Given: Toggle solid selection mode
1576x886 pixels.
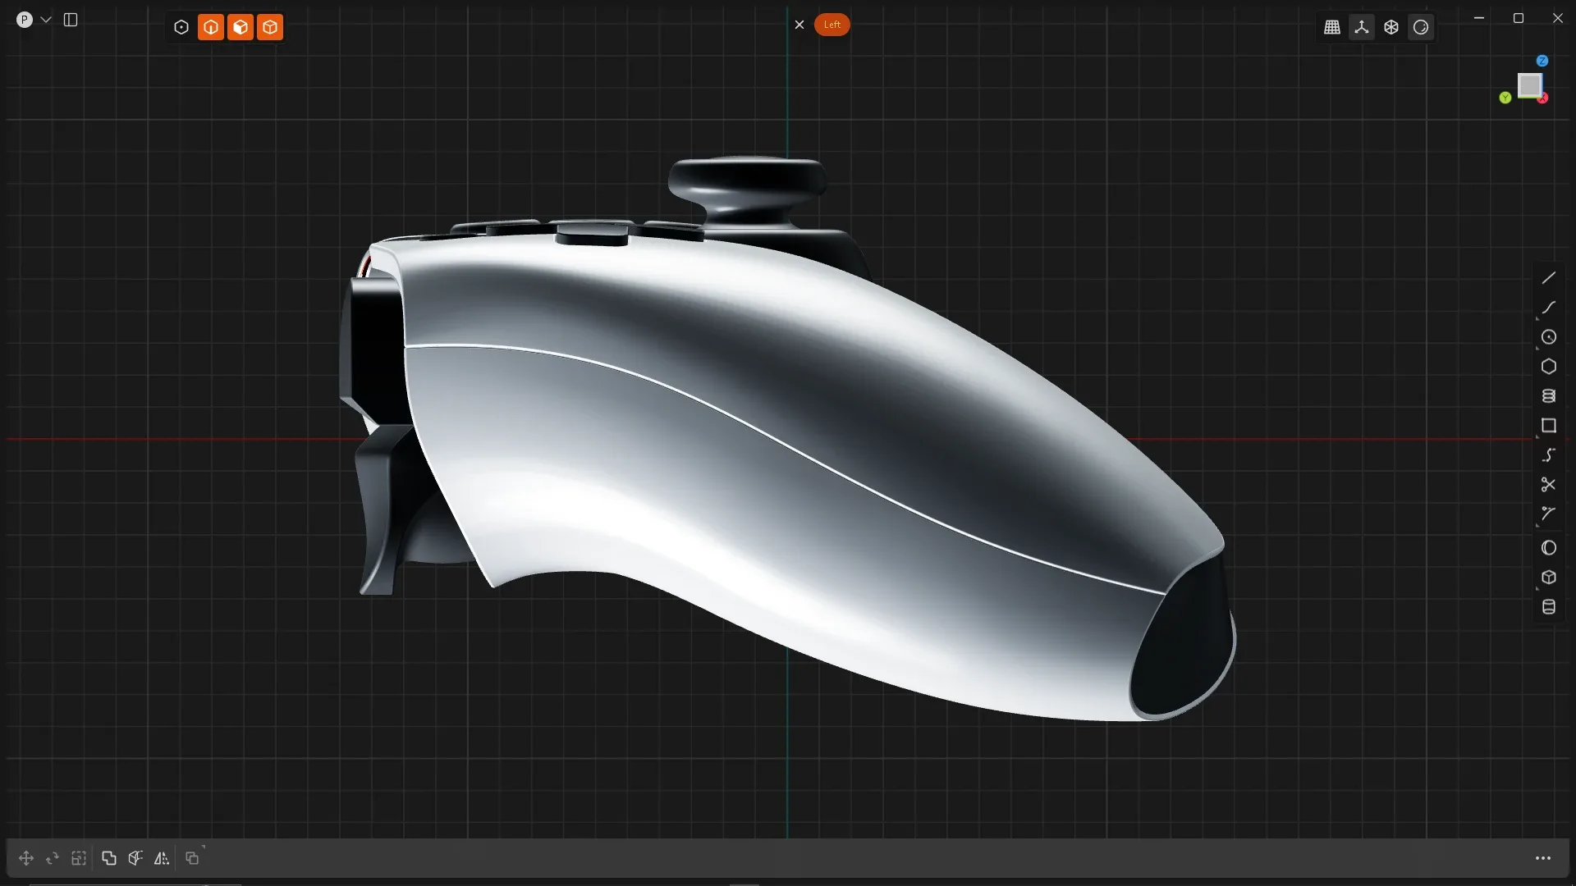Looking at the screenshot, I should pyautogui.click(x=270, y=27).
